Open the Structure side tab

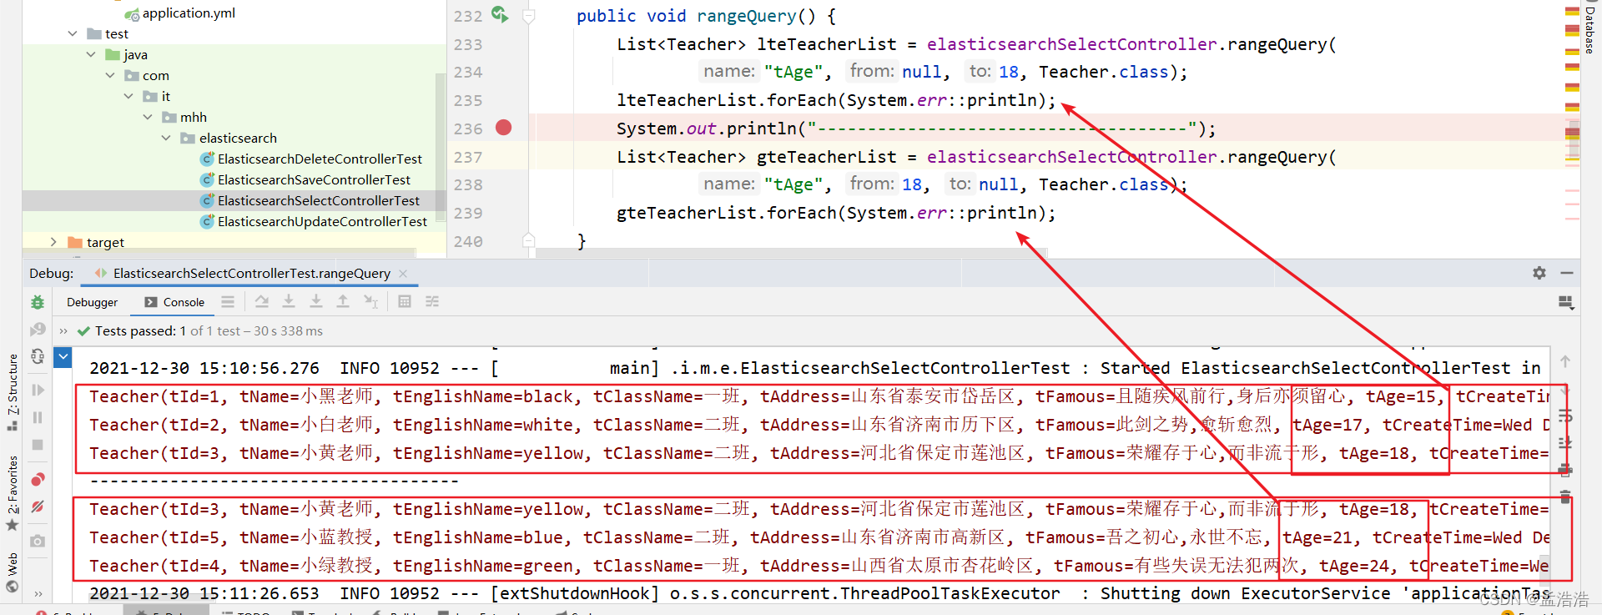(x=13, y=392)
